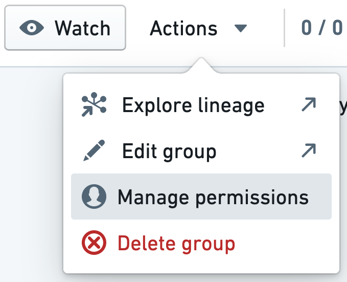Select the Edit group menu entry
The height and width of the screenshot is (282, 347).
tap(169, 151)
